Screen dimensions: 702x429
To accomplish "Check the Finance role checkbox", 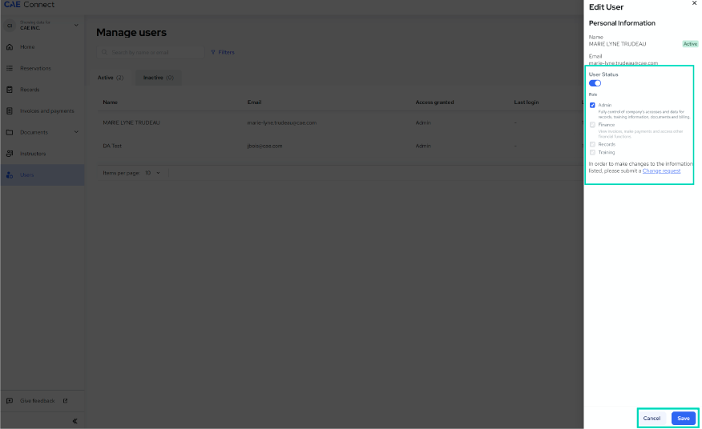I will (592, 125).
